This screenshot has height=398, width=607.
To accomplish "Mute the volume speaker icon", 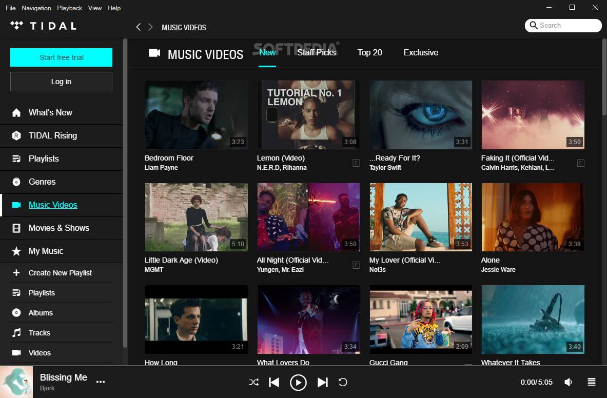I will coord(569,382).
